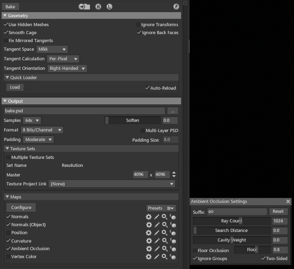This screenshot has height=269, width=294.
Task: Click magnifier icon on Ambient Occlusion row
Action: point(165,249)
